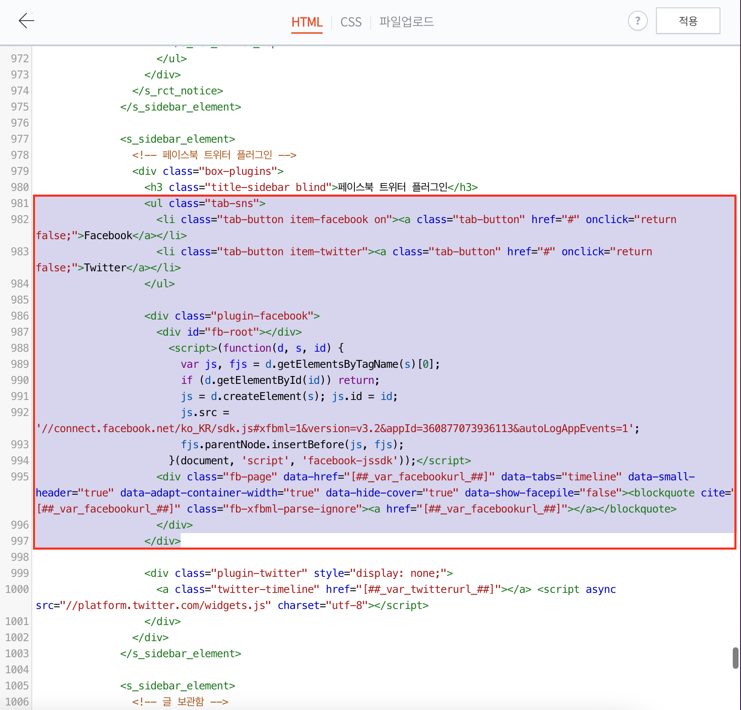Open the help question mark icon

pyautogui.click(x=637, y=21)
